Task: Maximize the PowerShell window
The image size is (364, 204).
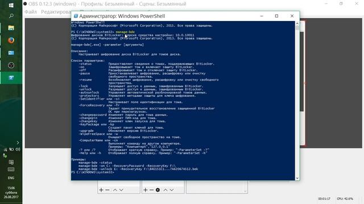Action: (276, 16)
